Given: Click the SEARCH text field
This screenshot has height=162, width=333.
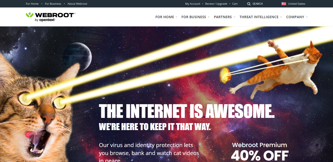Looking at the screenshot, I should tap(258, 4).
